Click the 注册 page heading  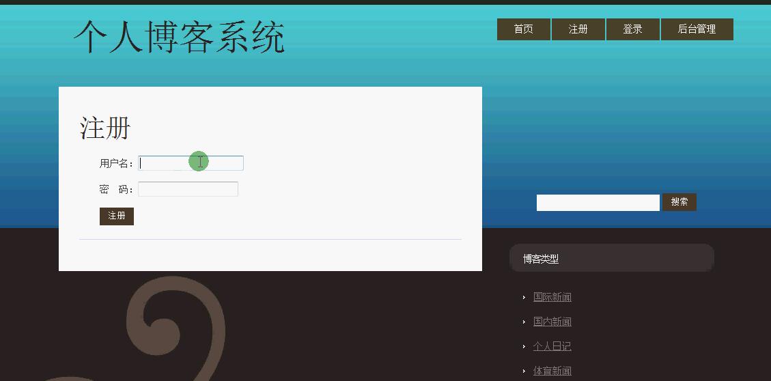pos(105,128)
